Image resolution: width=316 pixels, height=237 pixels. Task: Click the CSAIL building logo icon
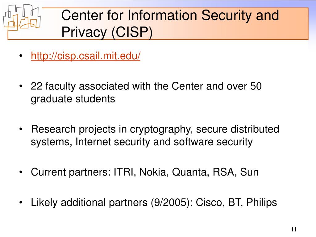22,18
